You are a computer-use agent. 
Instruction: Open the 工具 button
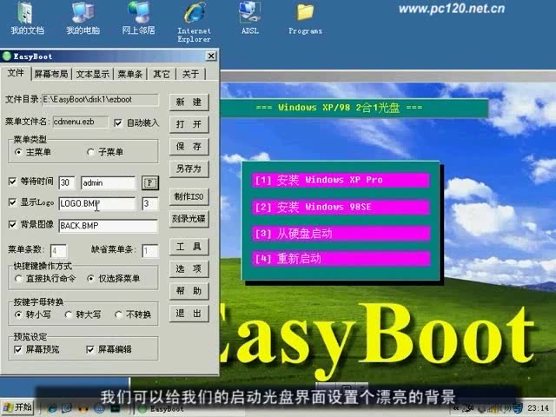[x=189, y=247]
